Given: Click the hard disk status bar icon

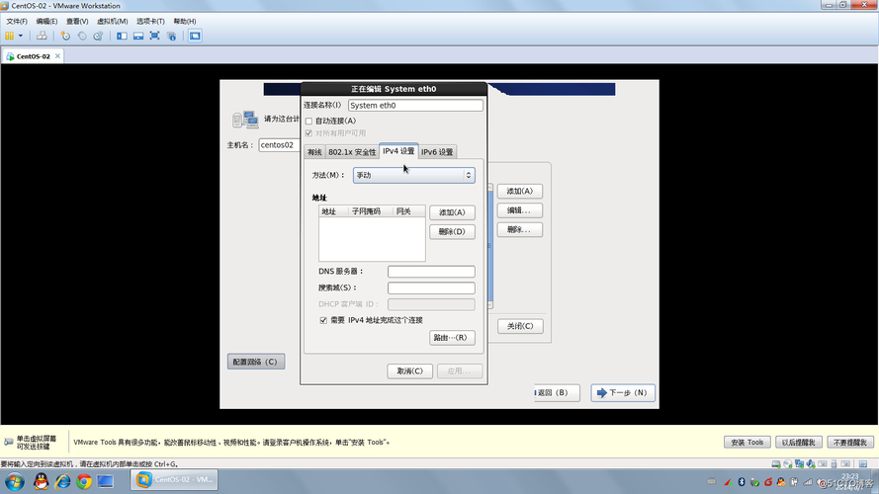Looking at the screenshot, I should click(776, 463).
